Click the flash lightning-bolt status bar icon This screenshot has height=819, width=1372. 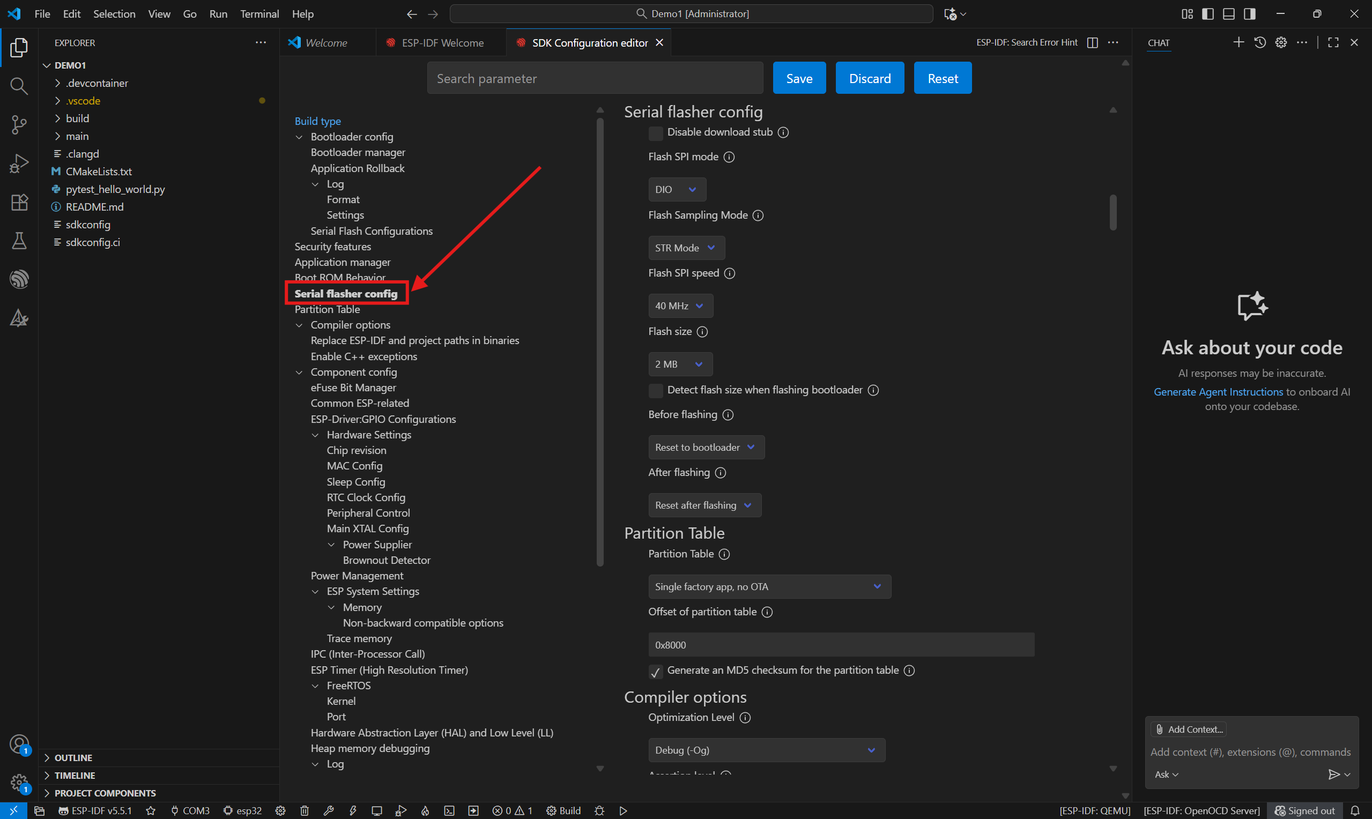[353, 810]
